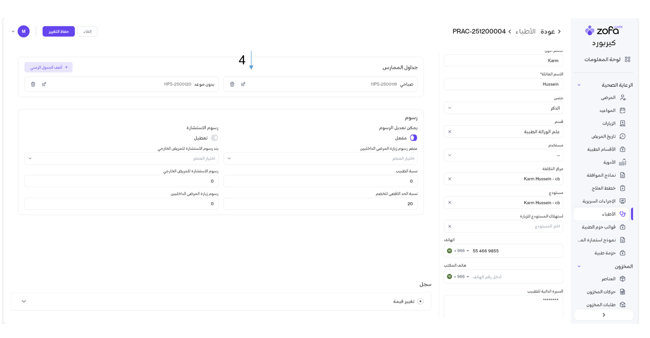Click the back arrow next to عودة
Viewport: 650px width, 338px height.
(559, 31)
